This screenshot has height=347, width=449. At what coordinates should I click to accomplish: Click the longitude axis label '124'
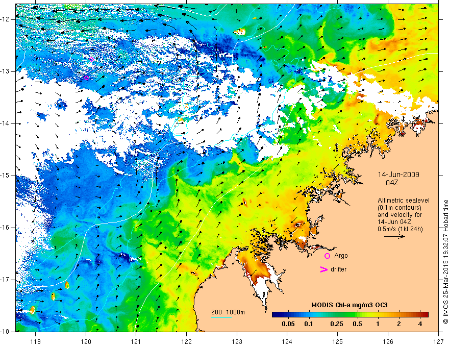[x=287, y=342]
